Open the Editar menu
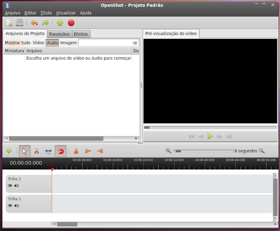The width and height of the screenshot is (280, 231). (30, 13)
